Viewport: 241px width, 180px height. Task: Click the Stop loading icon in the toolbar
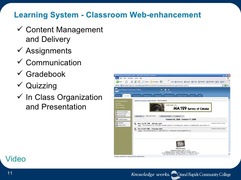[x=132, y=82]
